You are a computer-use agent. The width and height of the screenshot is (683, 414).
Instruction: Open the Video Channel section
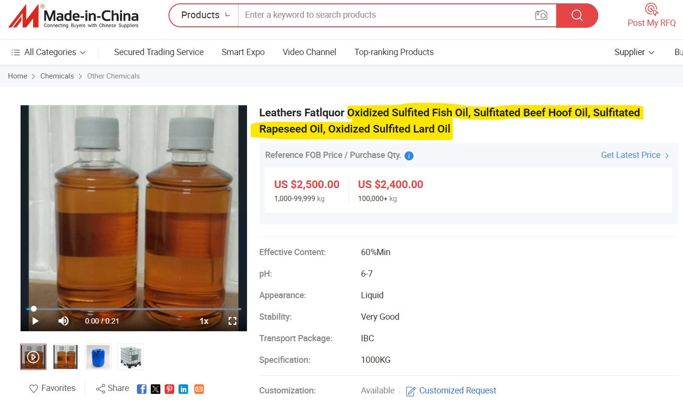[309, 52]
